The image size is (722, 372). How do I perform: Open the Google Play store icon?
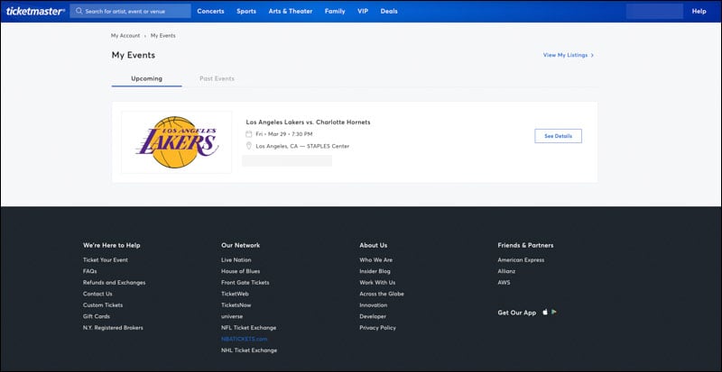[x=554, y=313]
